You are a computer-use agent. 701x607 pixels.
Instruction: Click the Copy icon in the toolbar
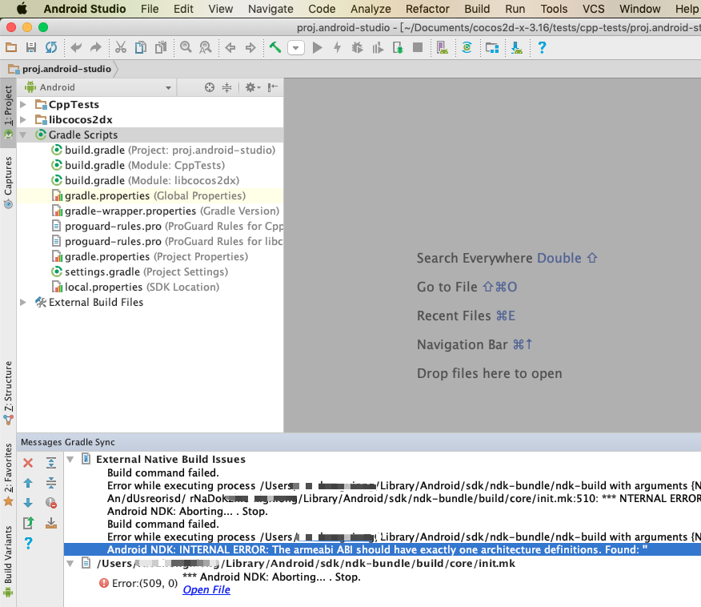tap(140, 47)
